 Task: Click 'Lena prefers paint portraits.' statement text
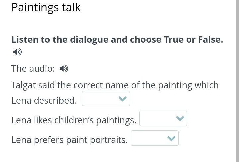coord(69,140)
